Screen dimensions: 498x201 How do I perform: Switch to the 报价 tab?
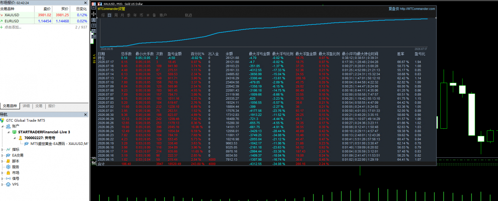click(52, 106)
